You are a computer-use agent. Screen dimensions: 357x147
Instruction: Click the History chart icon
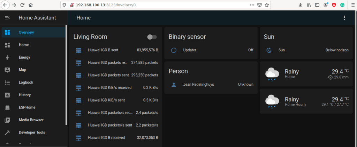click(x=7, y=95)
